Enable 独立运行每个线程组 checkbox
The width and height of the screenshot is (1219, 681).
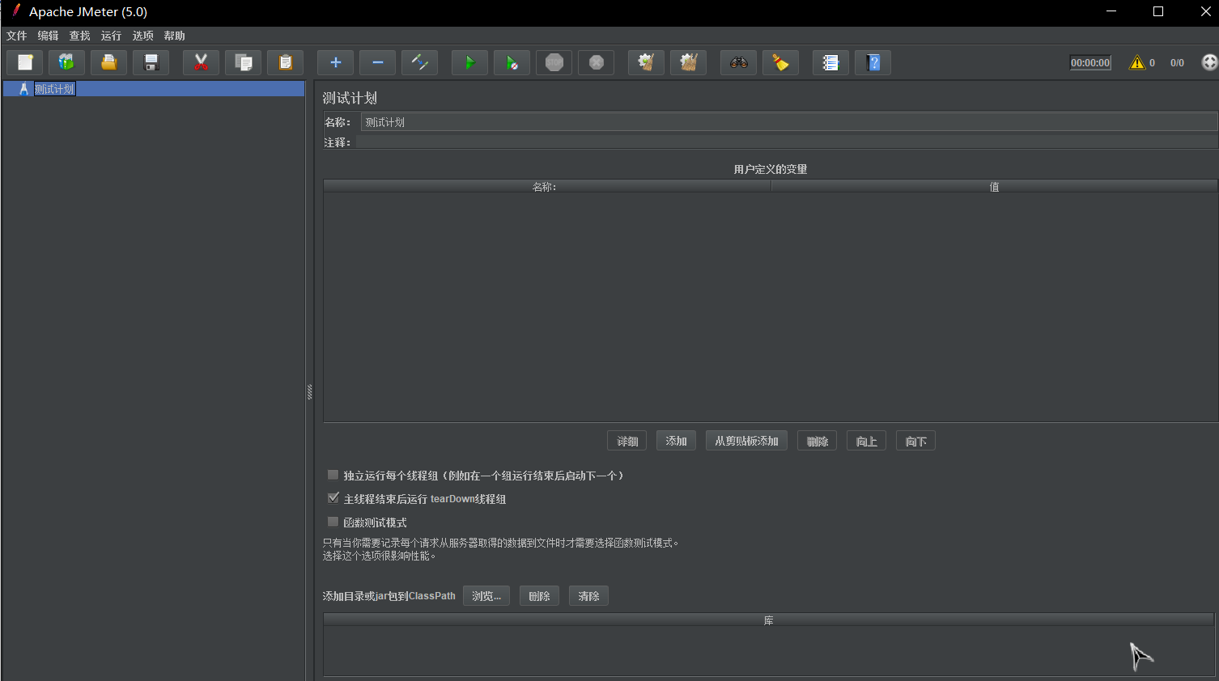pos(333,475)
